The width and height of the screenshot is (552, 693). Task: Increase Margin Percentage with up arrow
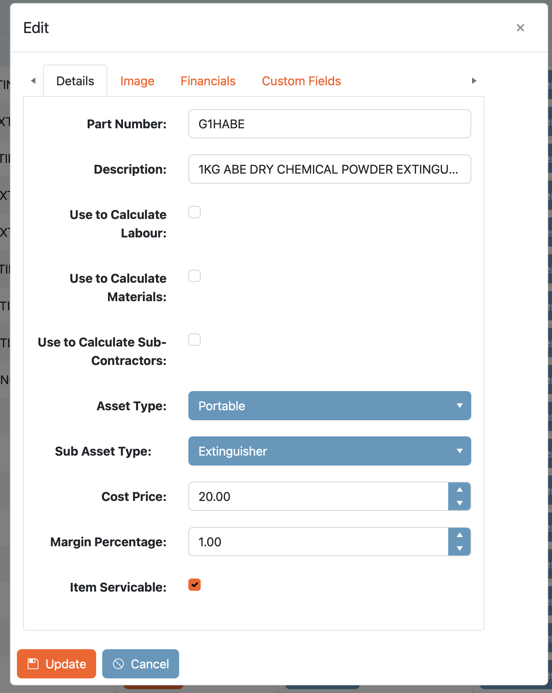click(x=459, y=535)
